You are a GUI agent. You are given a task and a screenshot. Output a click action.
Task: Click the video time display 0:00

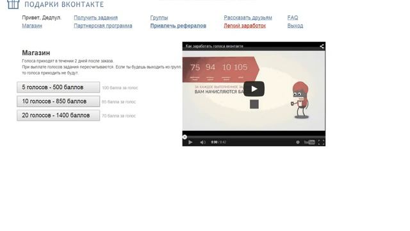(214, 142)
